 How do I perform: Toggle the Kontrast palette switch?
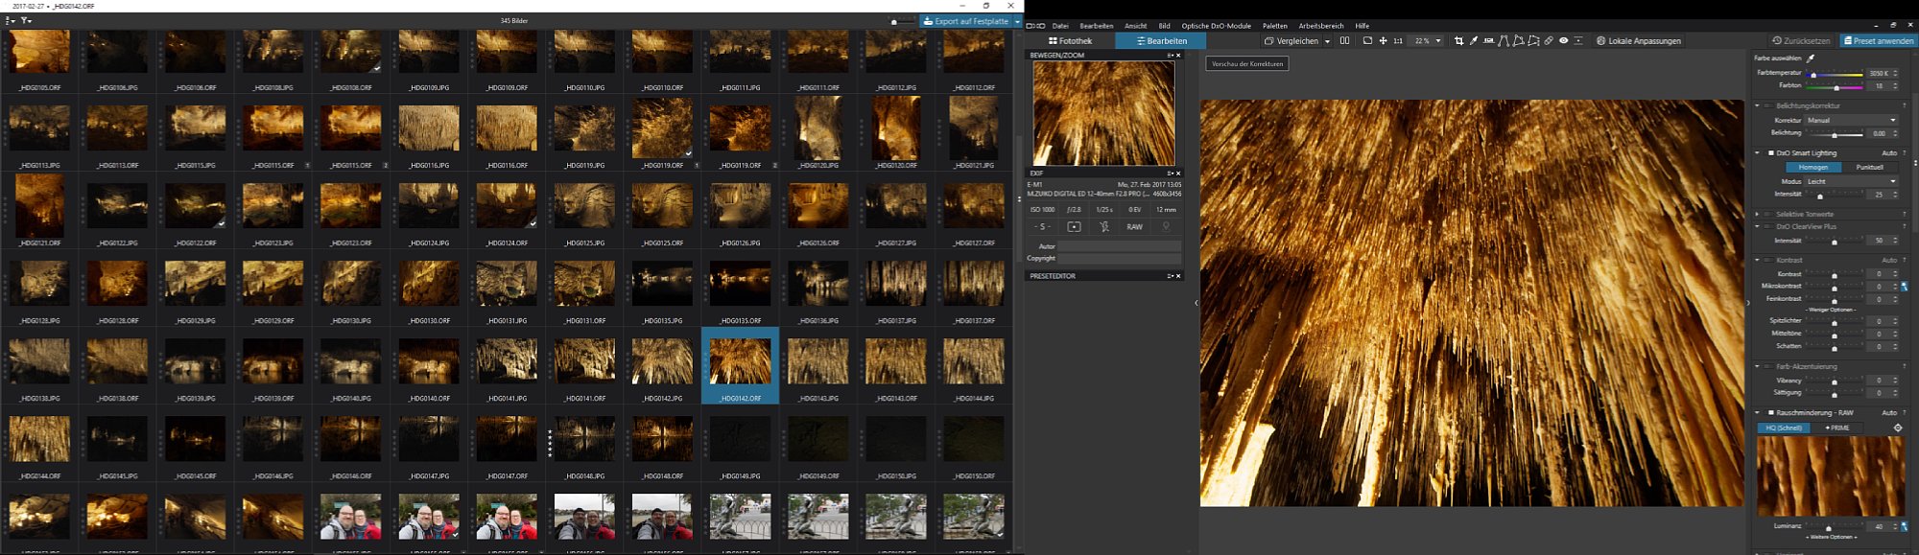point(1768,260)
